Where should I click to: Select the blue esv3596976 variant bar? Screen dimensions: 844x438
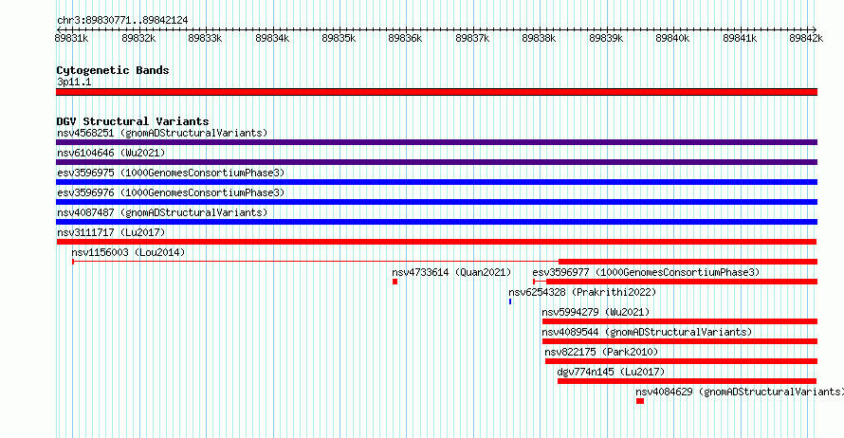point(436,202)
